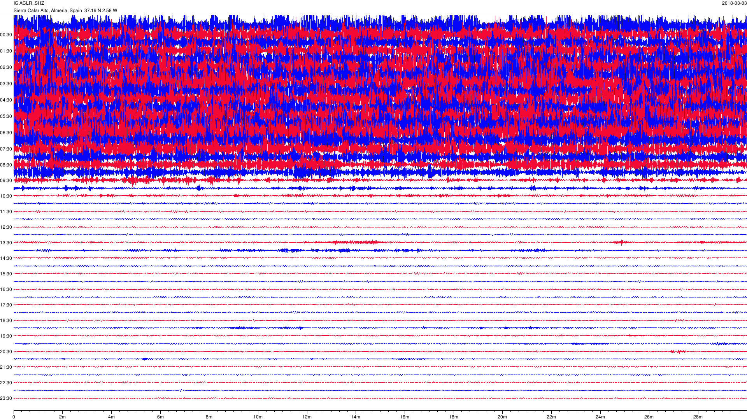Click the 28m tick on the time axis
The height and width of the screenshot is (420, 747).
pos(698,417)
